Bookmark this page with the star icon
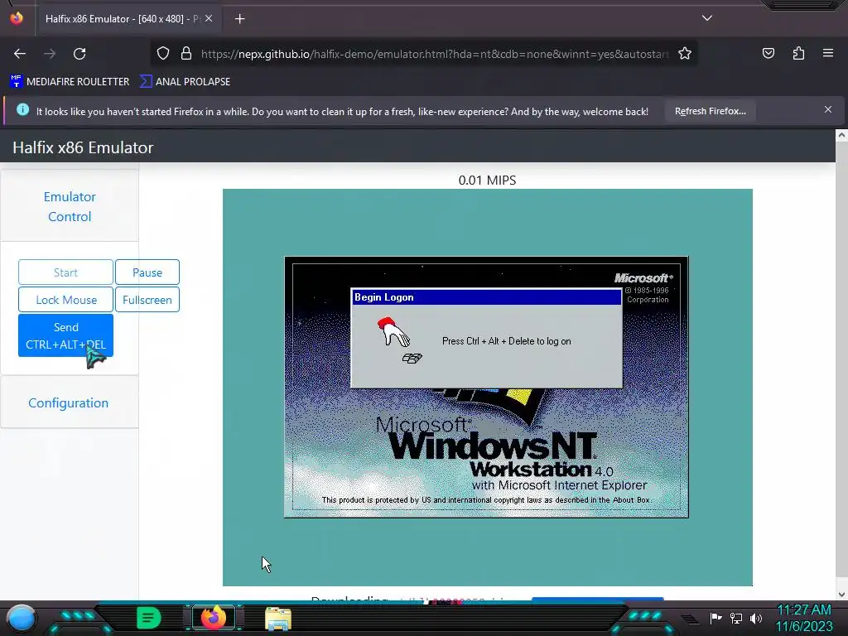The image size is (848, 636). (x=685, y=54)
